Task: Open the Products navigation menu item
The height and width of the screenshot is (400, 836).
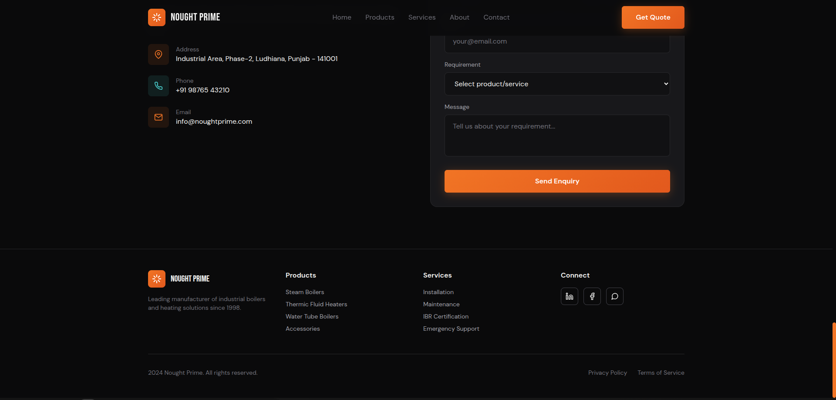Action: (380, 17)
